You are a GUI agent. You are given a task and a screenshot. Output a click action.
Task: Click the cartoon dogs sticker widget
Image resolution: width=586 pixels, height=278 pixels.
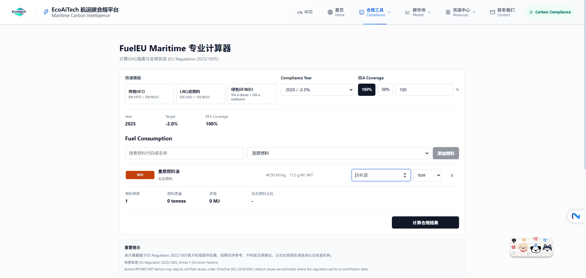pyautogui.click(x=531, y=247)
